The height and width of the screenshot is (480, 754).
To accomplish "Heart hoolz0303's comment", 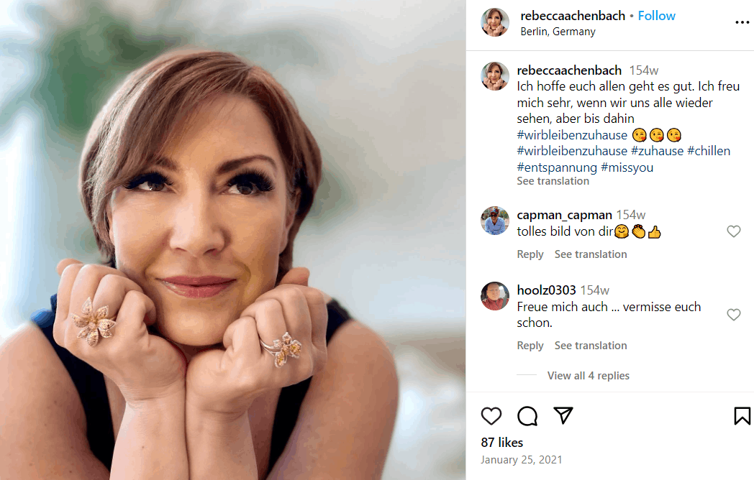I will [x=733, y=315].
